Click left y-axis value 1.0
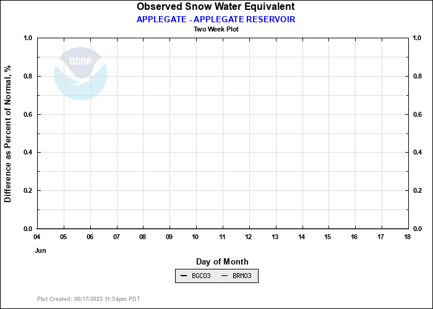The image size is (433, 309). (28, 38)
